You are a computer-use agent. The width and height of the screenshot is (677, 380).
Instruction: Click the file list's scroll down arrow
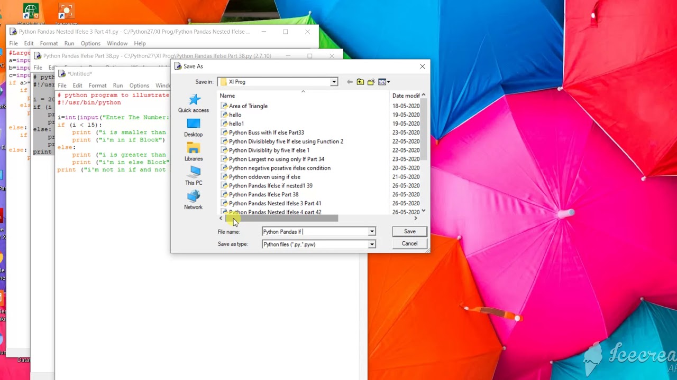[x=424, y=211]
